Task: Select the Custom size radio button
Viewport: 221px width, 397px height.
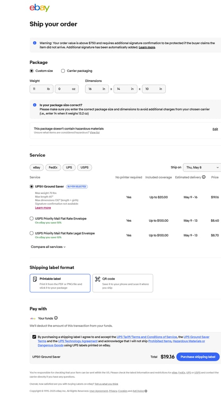Action: [31, 71]
